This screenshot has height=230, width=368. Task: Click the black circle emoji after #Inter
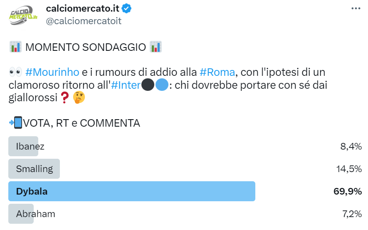148,85
